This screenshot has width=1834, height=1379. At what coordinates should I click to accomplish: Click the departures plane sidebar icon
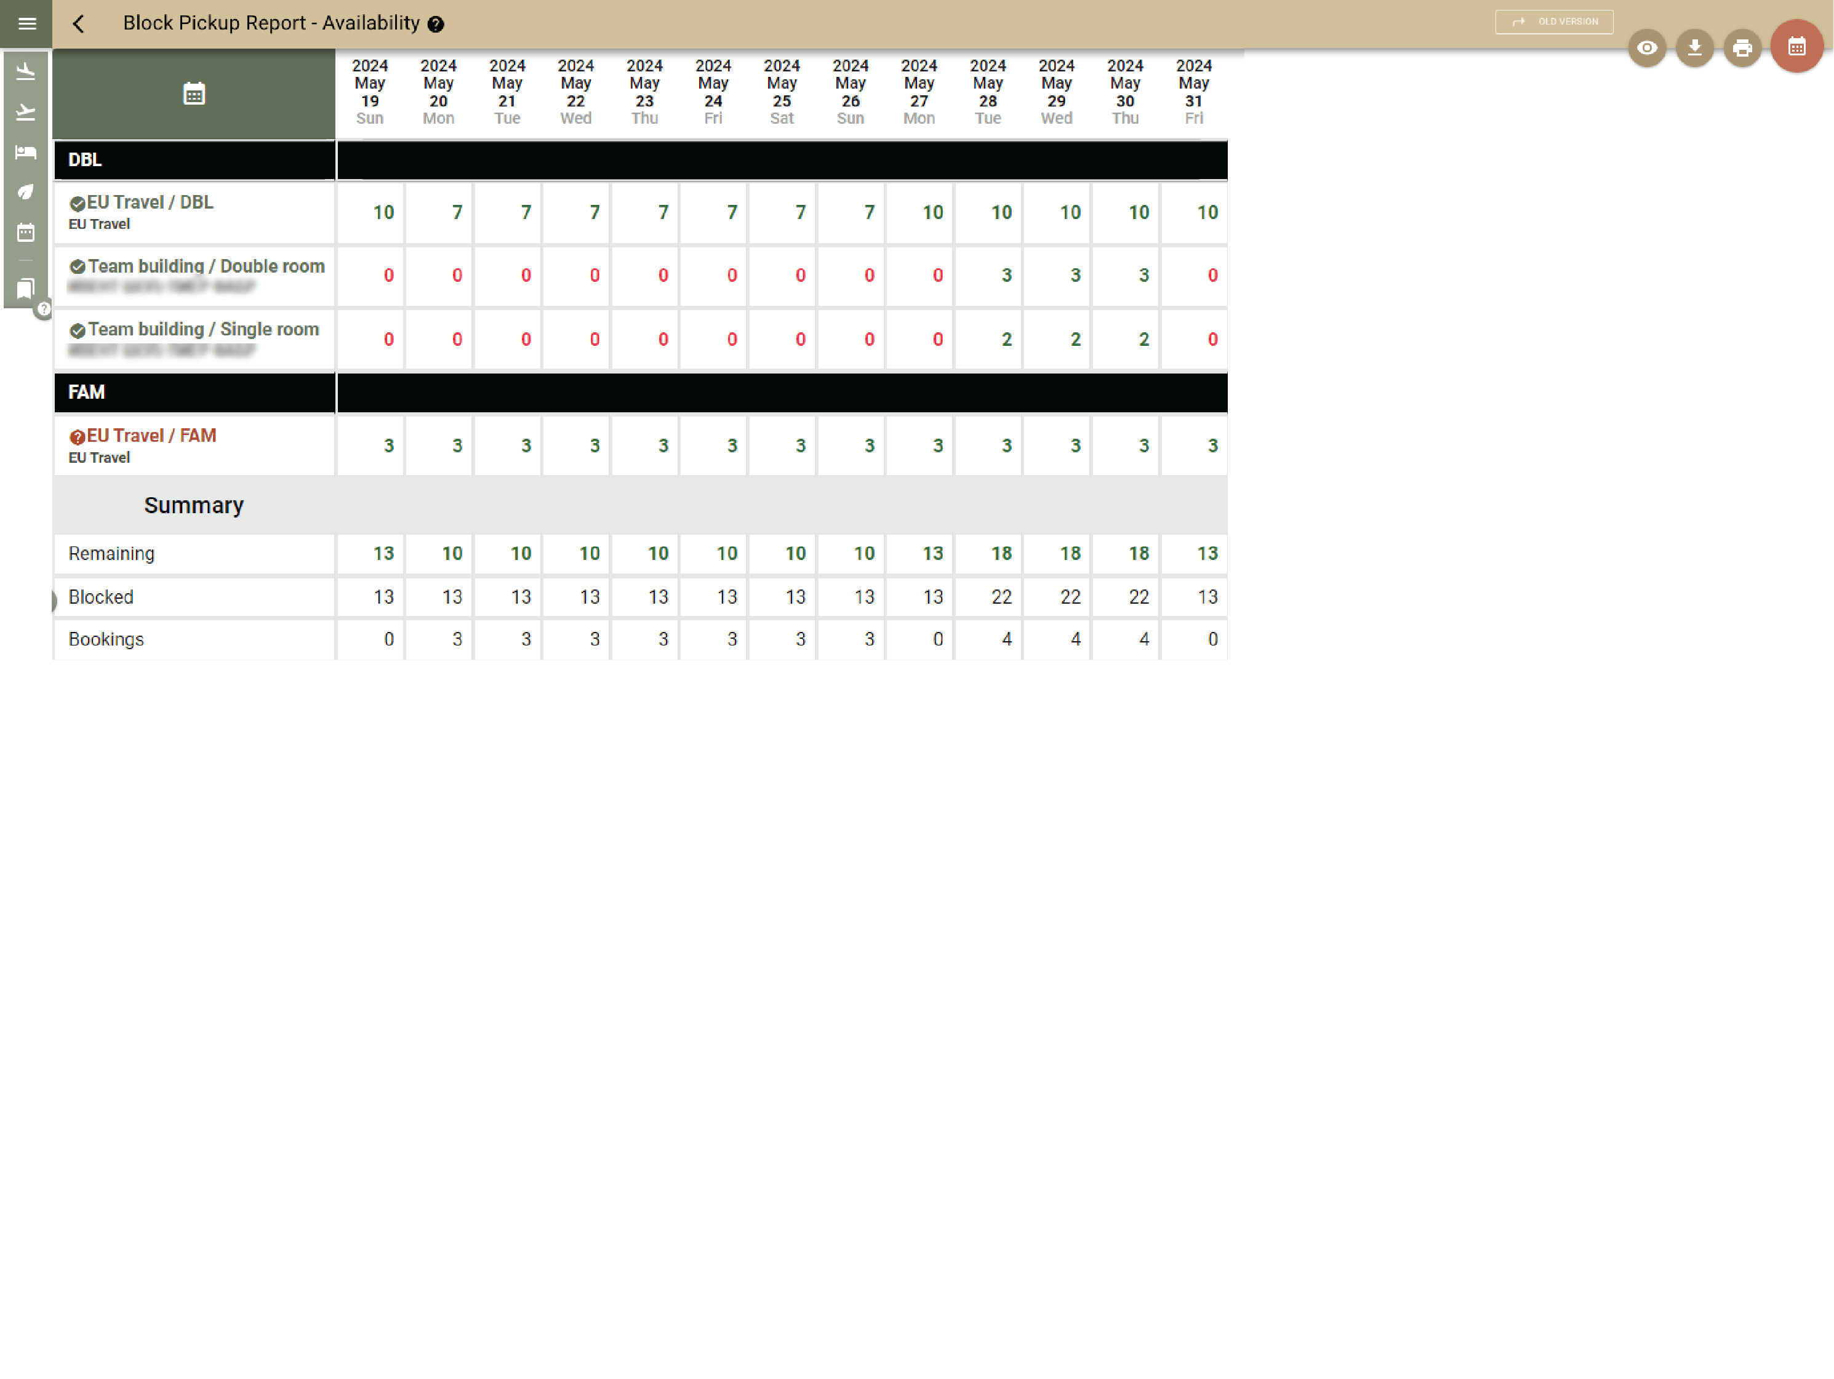pyautogui.click(x=26, y=112)
